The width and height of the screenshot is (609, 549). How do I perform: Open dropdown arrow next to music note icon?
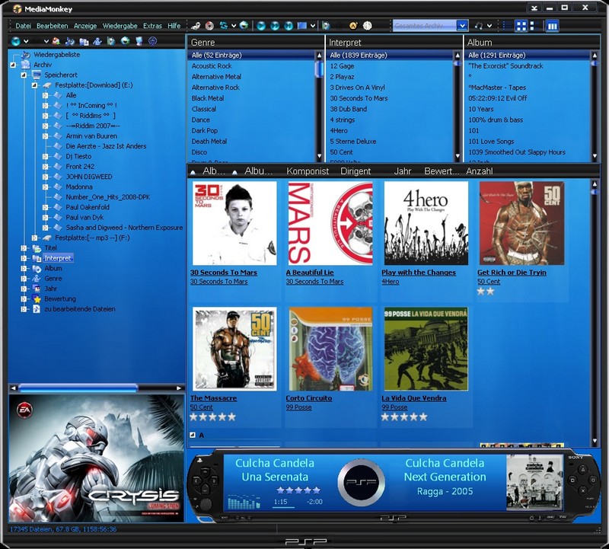489,26
